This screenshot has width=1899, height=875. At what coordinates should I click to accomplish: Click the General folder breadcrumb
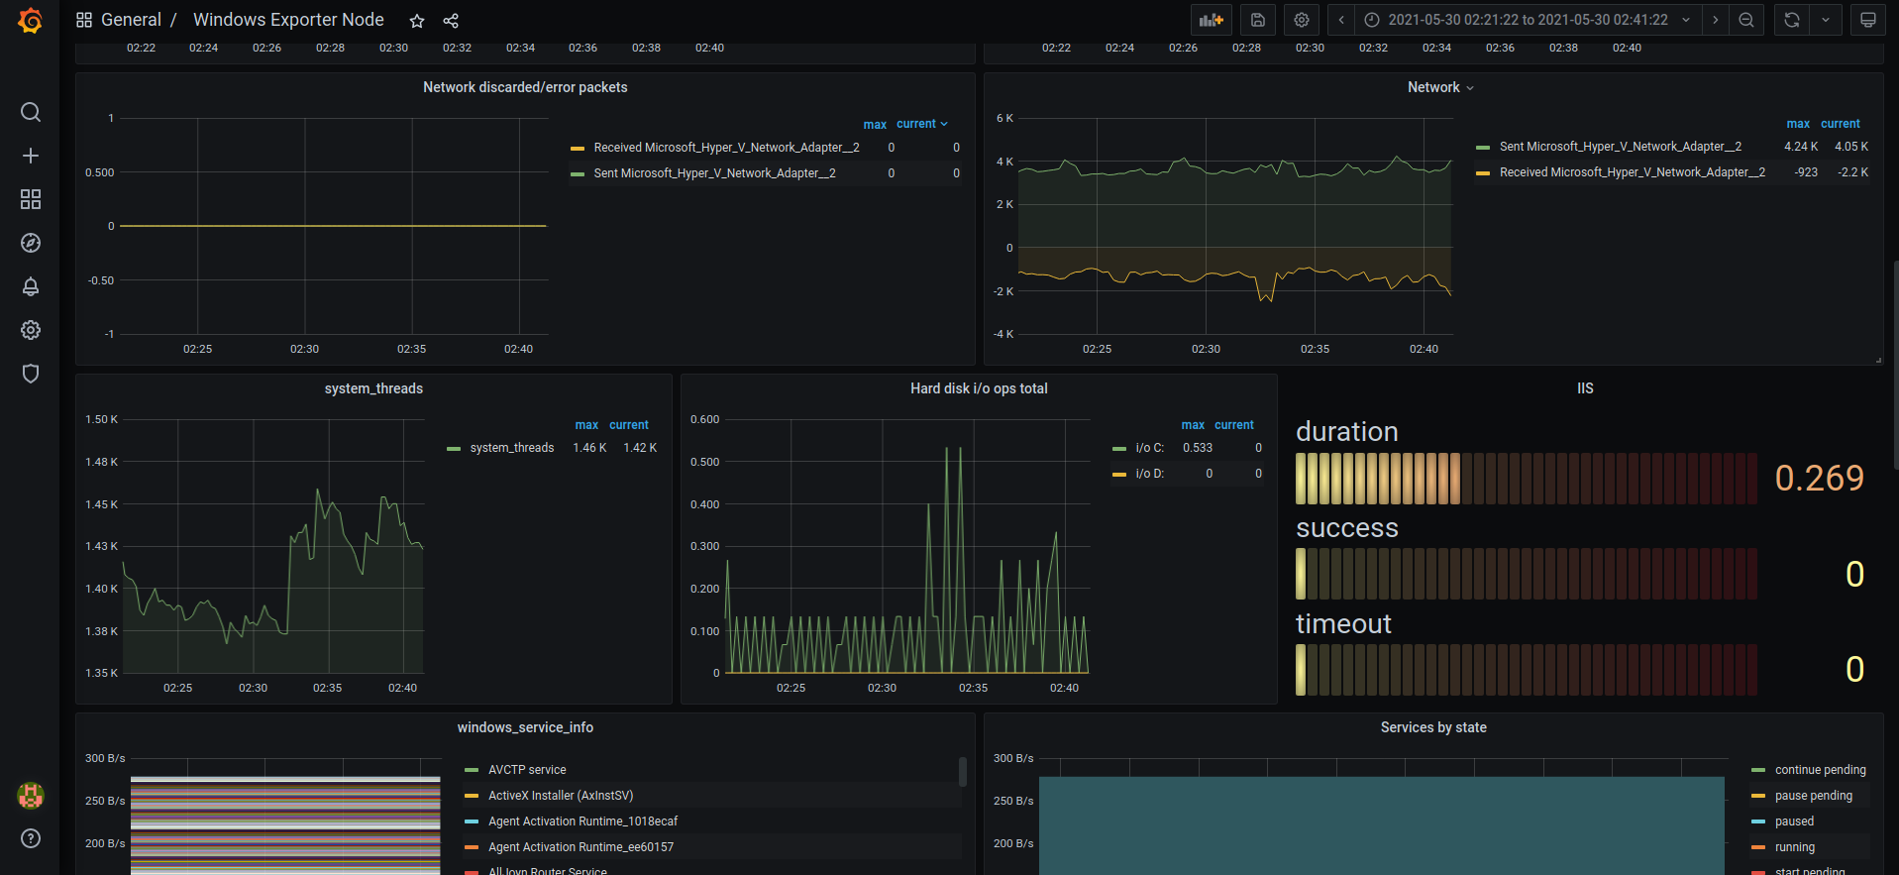(131, 20)
